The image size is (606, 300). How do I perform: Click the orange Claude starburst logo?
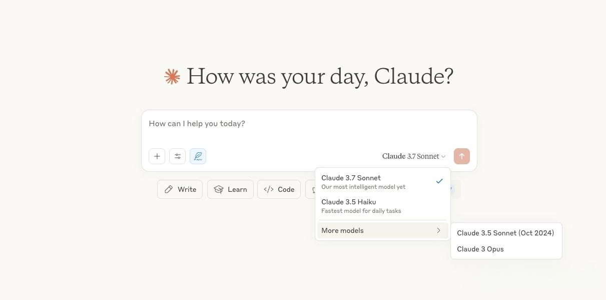(x=172, y=77)
